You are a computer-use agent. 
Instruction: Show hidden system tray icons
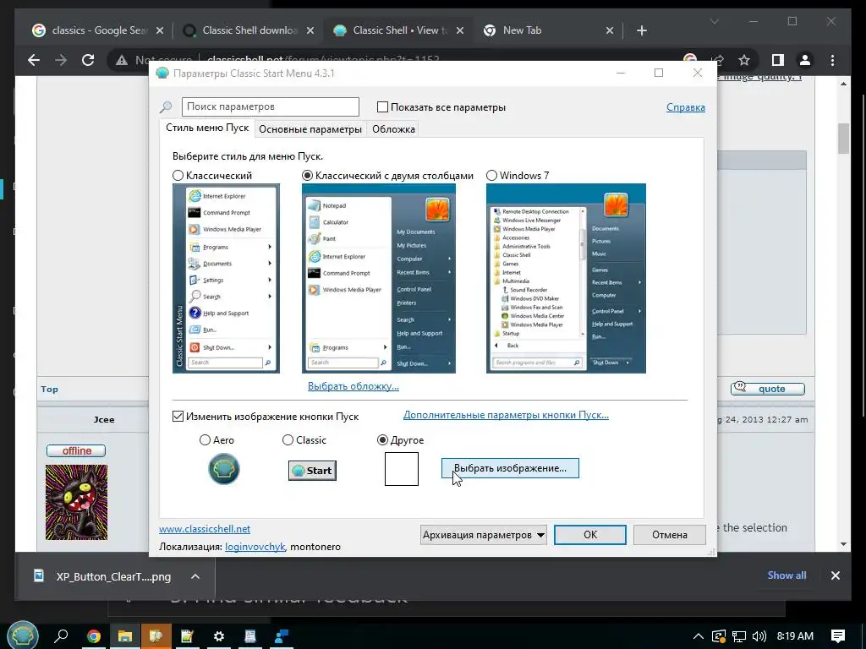click(x=698, y=636)
